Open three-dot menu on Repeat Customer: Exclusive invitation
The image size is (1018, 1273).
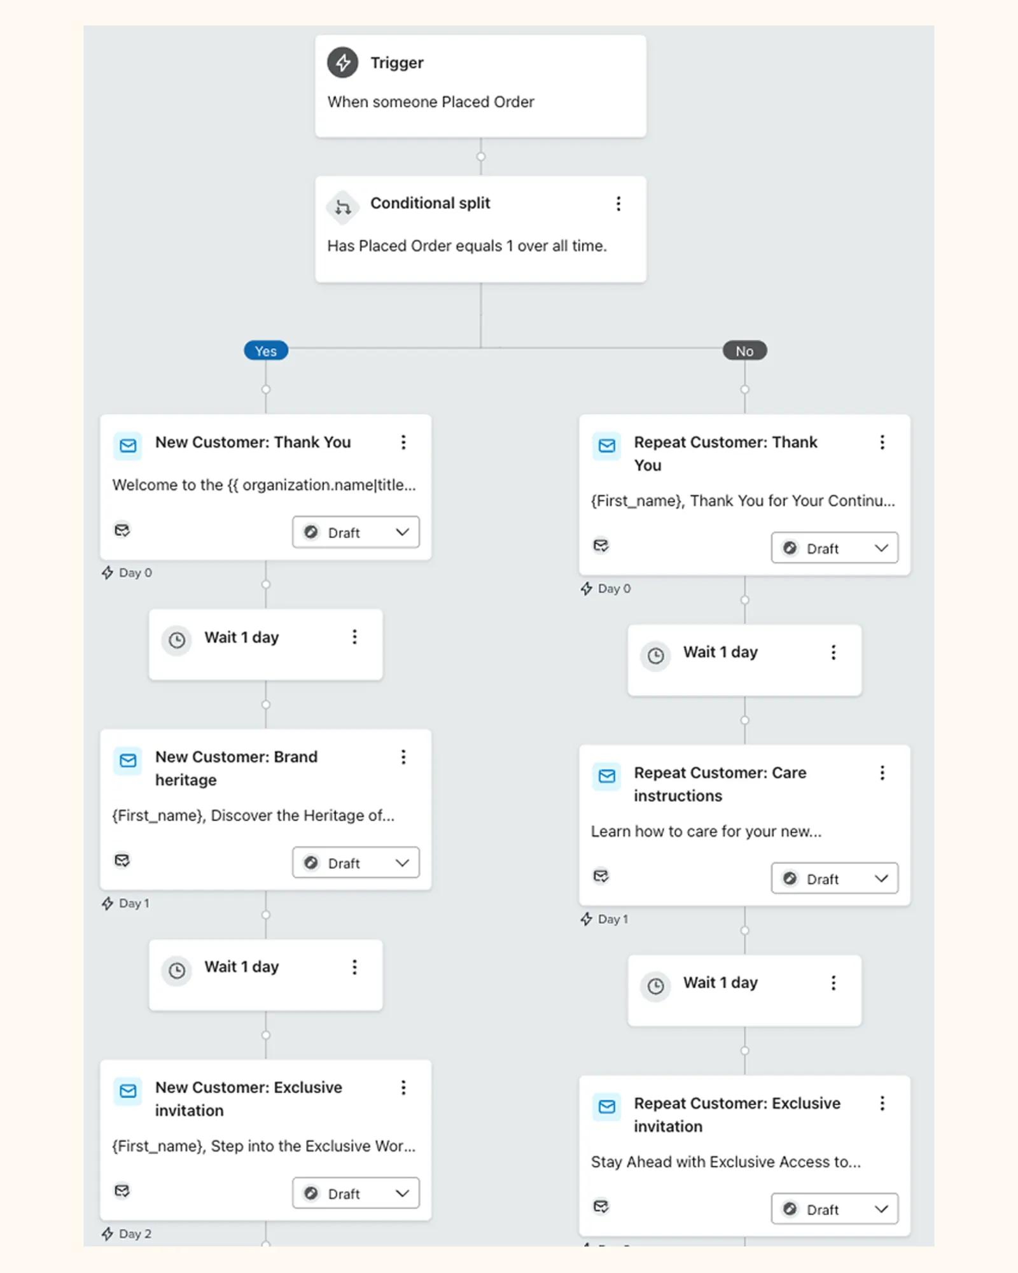[x=882, y=1103]
